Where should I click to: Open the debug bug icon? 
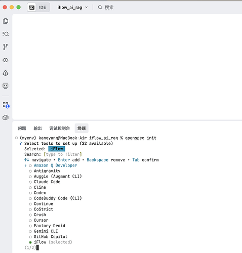pyautogui.click(x=6, y=73)
